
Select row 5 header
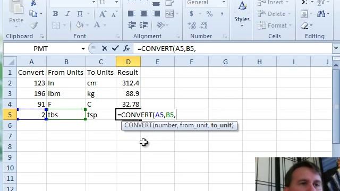[10, 115]
